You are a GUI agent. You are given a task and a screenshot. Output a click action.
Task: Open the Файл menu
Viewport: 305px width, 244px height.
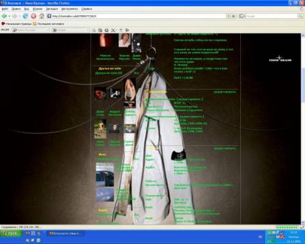(x=5, y=9)
